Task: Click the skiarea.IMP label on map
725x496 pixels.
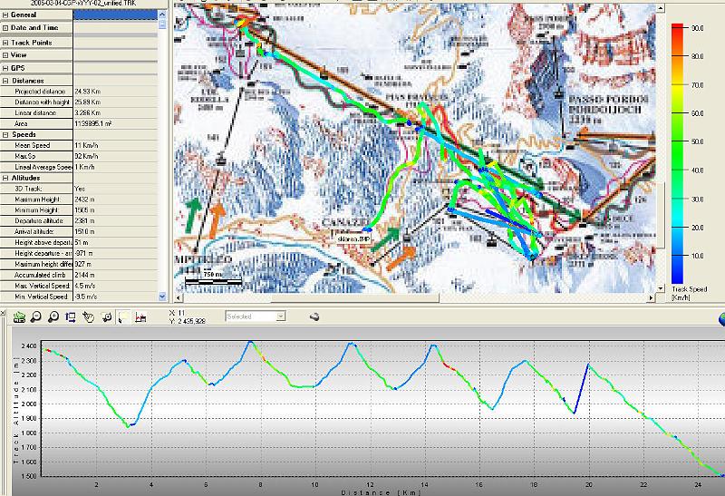Action: tap(353, 238)
